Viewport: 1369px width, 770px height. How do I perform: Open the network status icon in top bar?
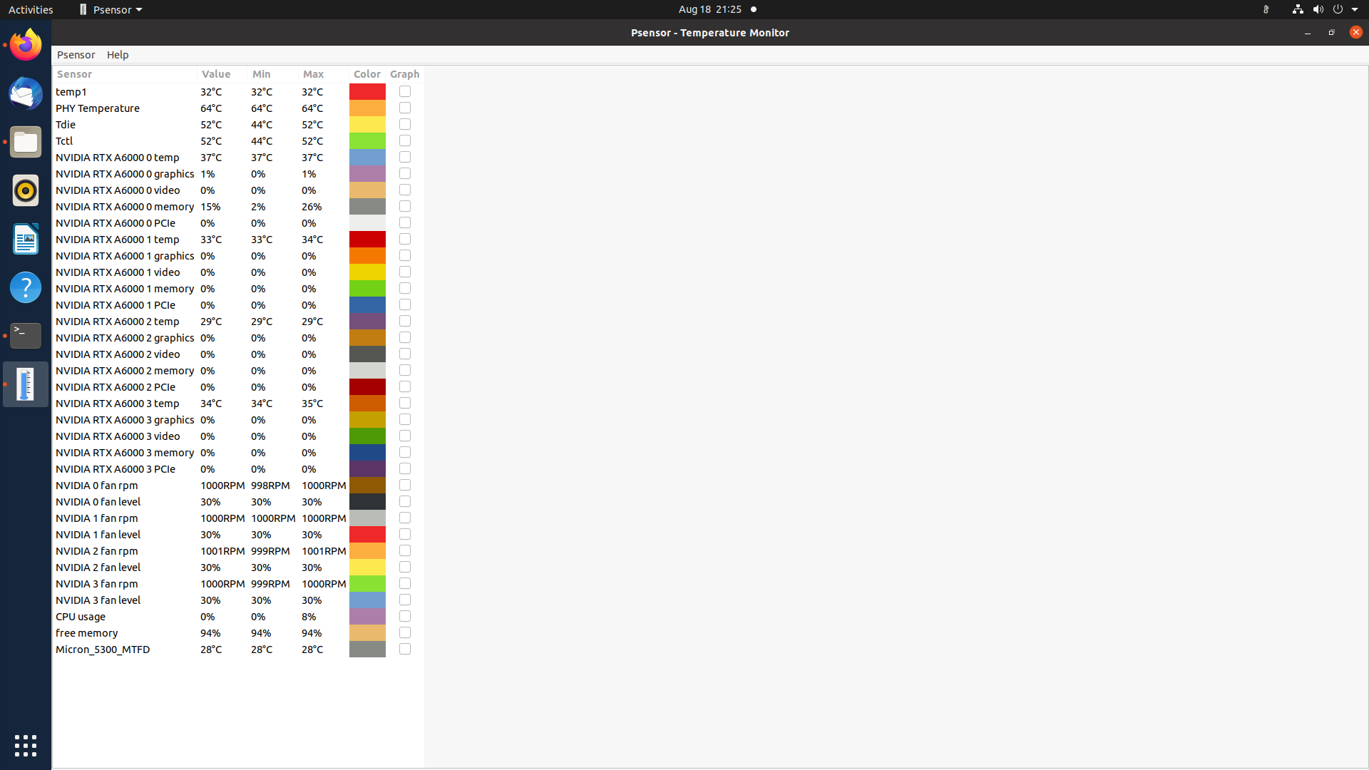(1297, 9)
